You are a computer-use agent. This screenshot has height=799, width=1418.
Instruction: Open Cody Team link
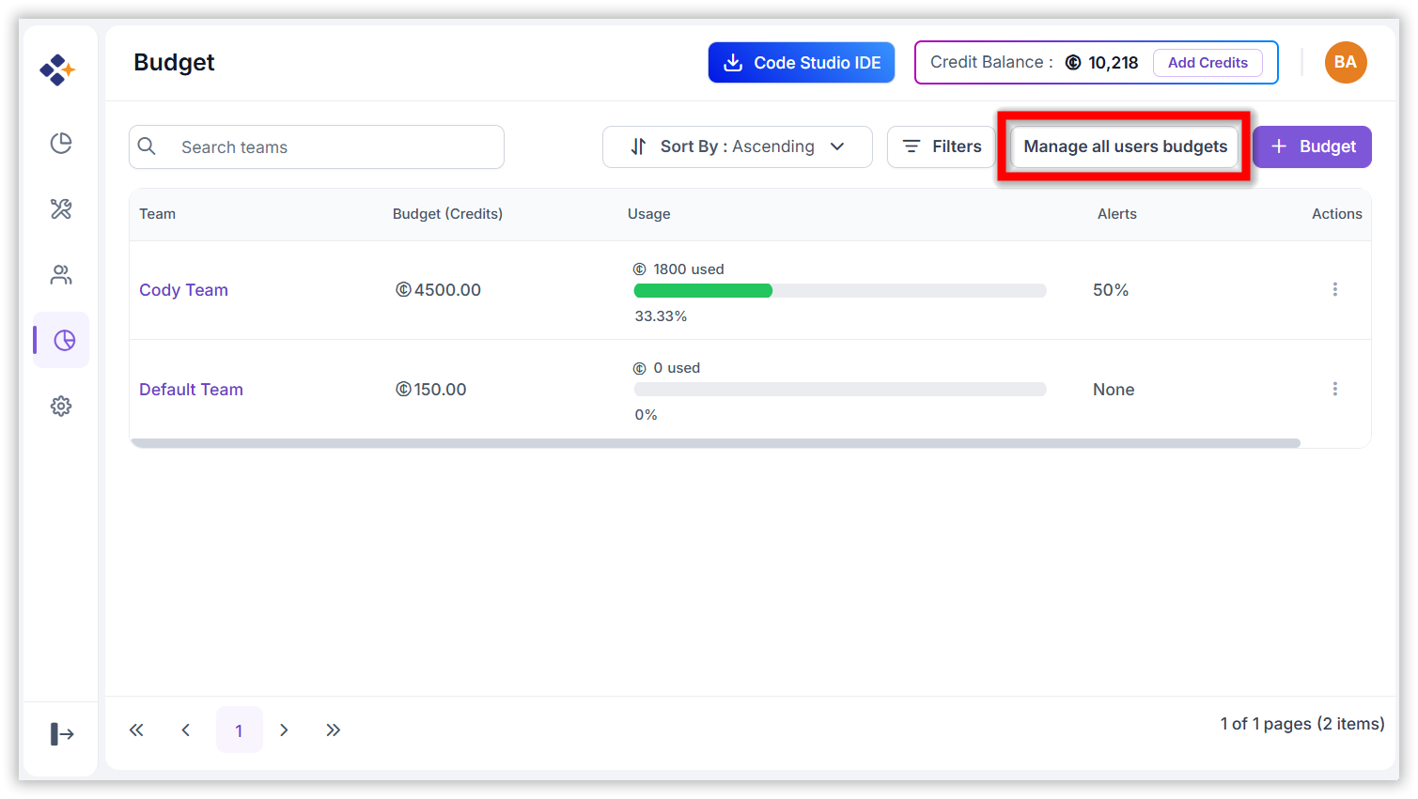click(x=183, y=290)
